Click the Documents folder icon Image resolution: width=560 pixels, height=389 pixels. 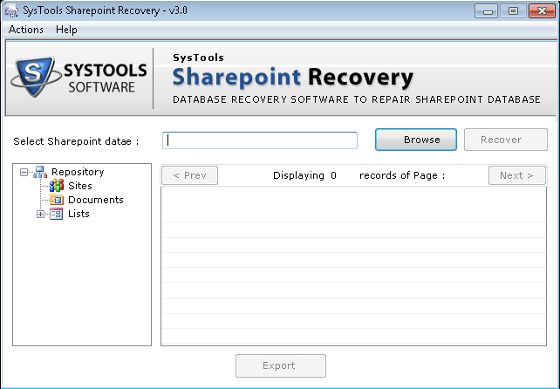click(57, 200)
